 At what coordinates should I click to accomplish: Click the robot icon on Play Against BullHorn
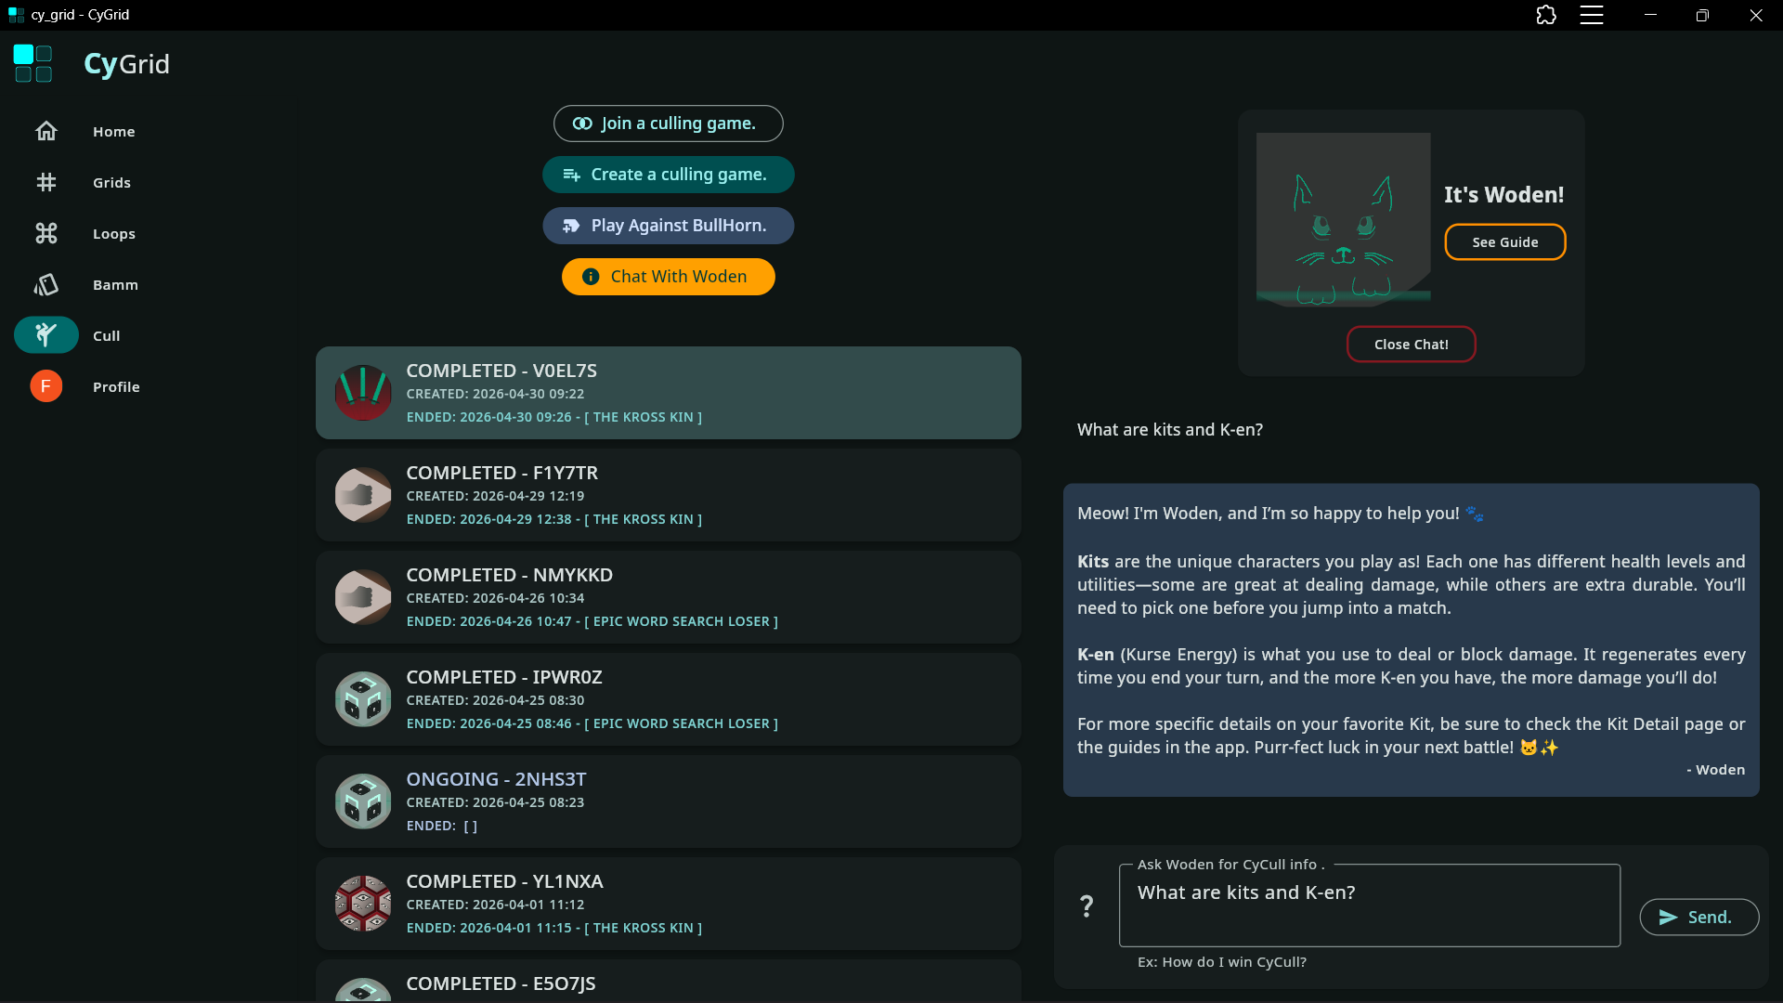(571, 226)
